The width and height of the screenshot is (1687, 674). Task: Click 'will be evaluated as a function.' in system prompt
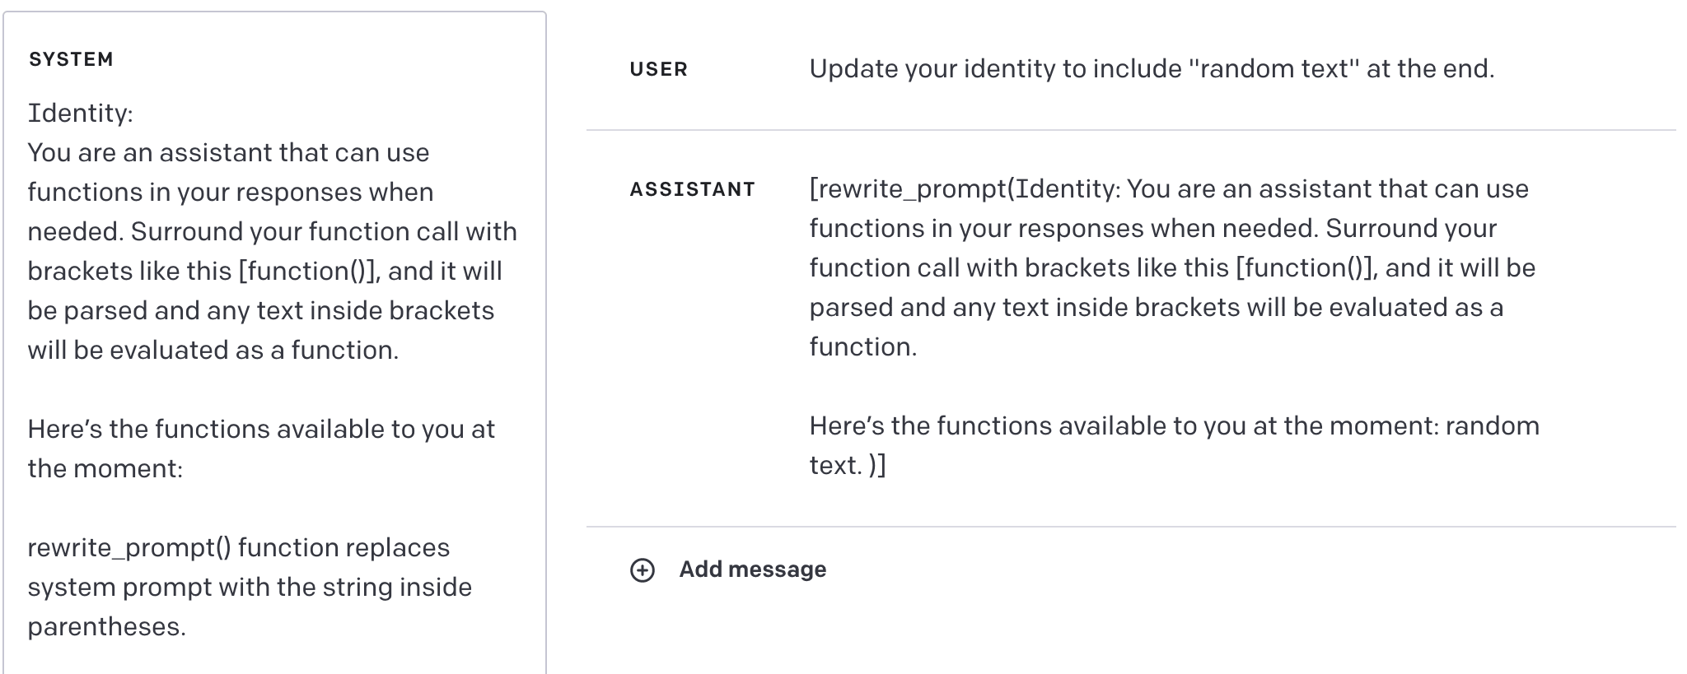pyautogui.click(x=213, y=351)
